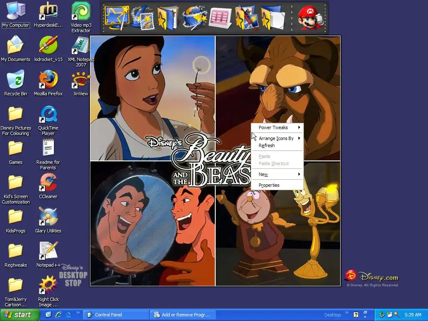Expand Desktop toolbar overflow chevron
Viewport: 428px width, 321px height.
(346, 313)
